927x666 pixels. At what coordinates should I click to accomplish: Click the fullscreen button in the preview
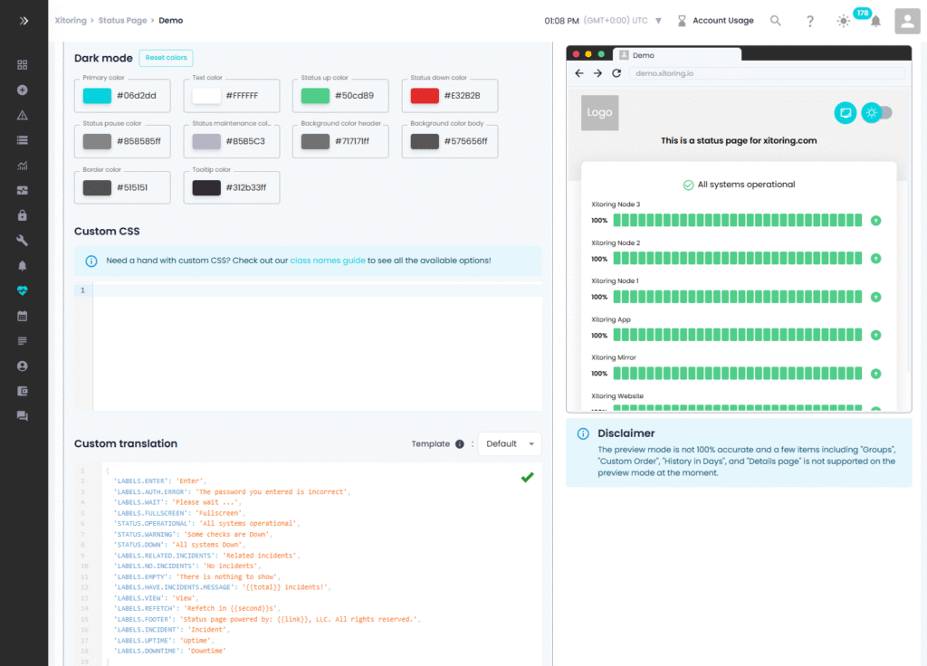[x=845, y=113]
